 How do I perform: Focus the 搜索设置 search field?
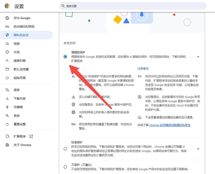point(133,6)
